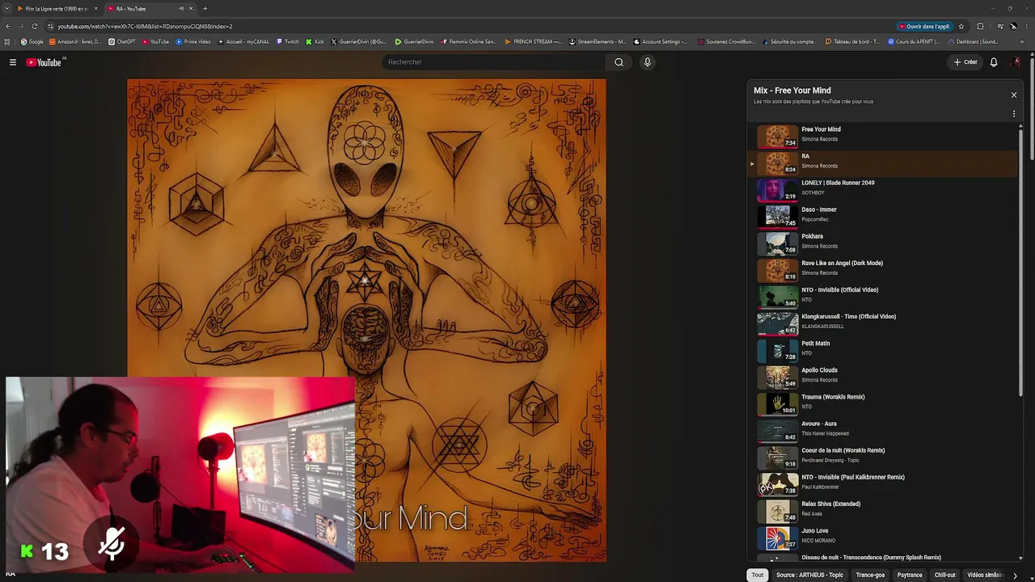Open the Avoure - Aura thumbnail
This screenshot has height=582, width=1035.
pos(777,430)
